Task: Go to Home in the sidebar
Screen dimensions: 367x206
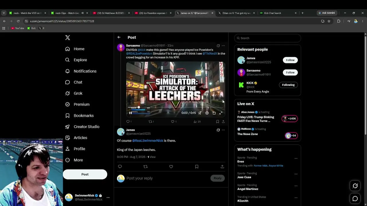Action: [75, 49]
